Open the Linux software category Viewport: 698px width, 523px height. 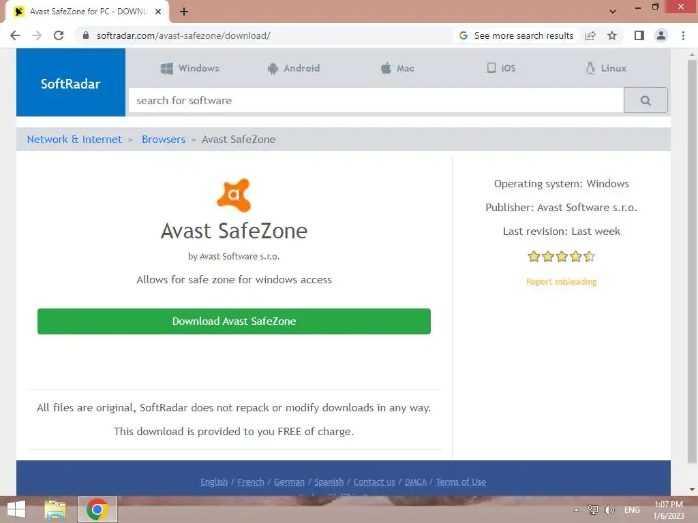pos(606,68)
